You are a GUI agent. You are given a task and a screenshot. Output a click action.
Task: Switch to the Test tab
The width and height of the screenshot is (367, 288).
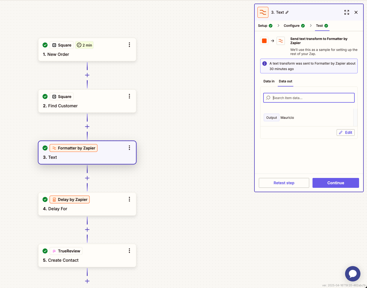[322, 26]
